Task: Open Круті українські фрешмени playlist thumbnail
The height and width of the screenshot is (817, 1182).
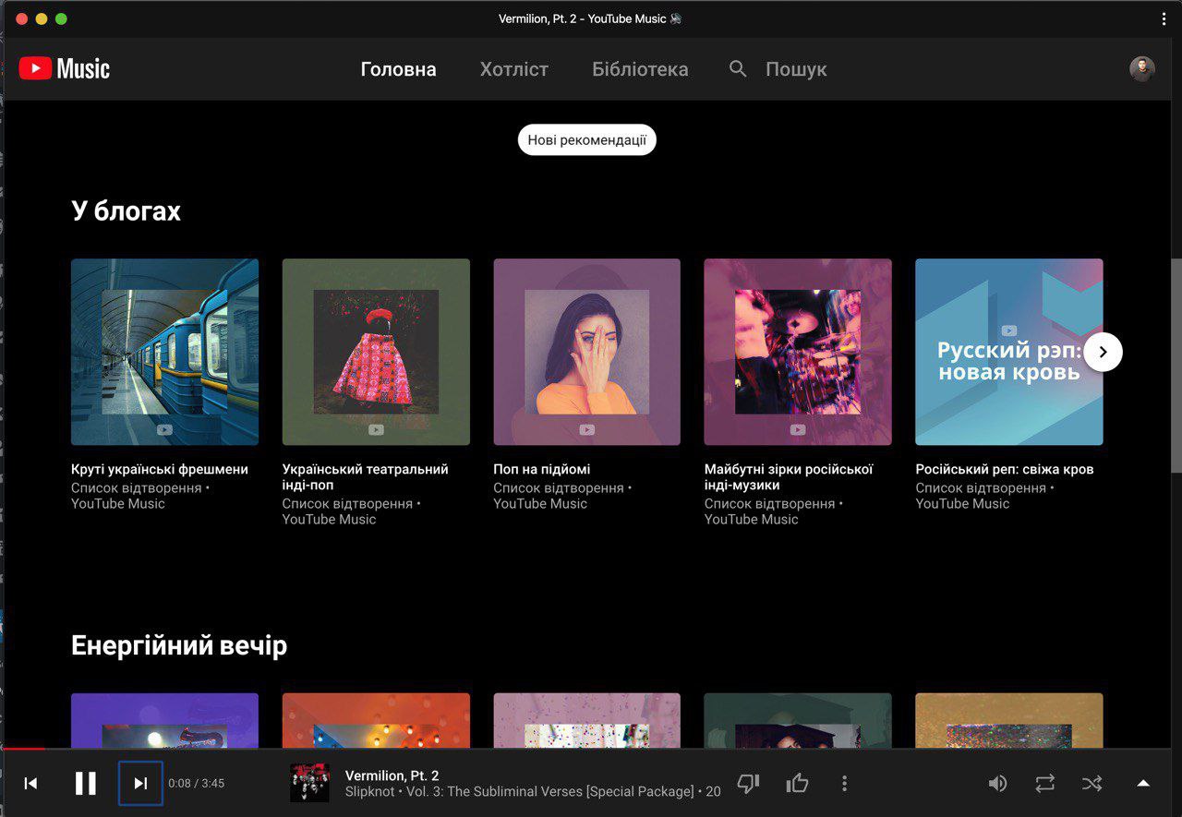Action: coord(164,352)
